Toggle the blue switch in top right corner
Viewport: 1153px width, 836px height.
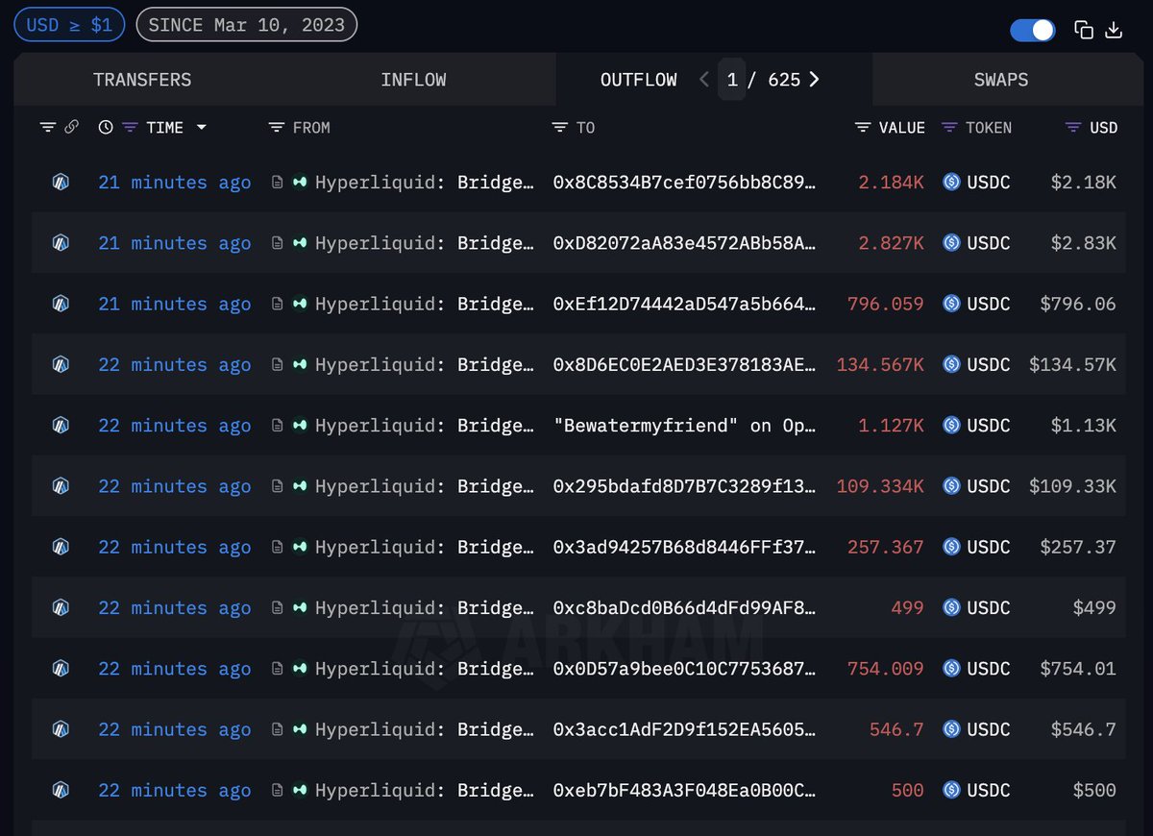[1032, 30]
